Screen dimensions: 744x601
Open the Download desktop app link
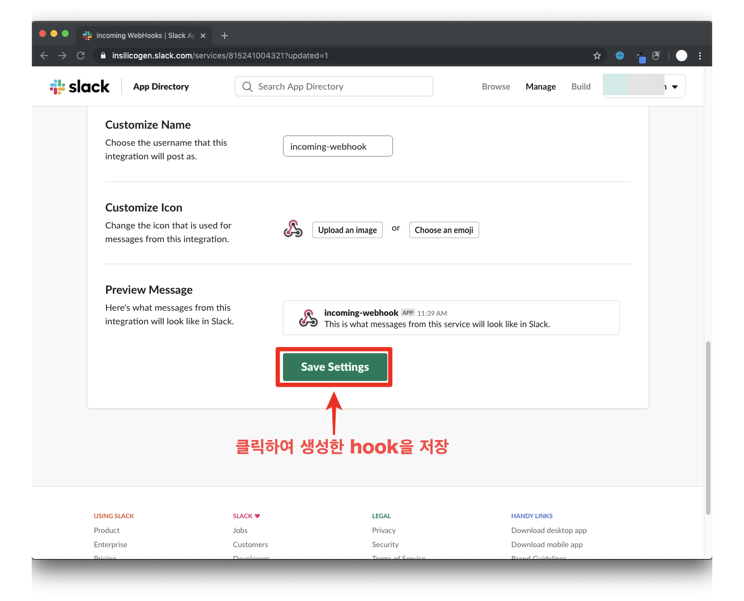(x=549, y=531)
